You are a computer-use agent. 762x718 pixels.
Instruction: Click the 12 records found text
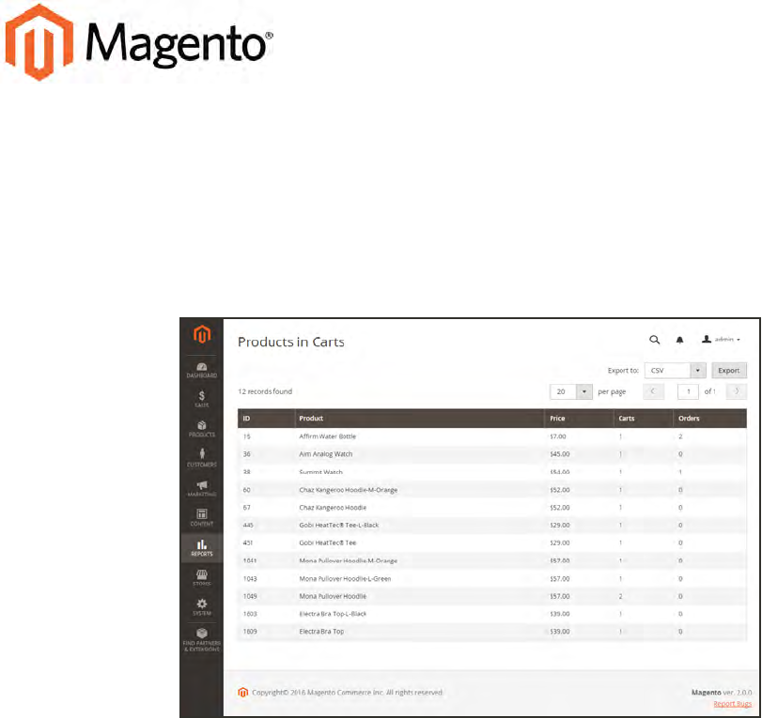click(265, 391)
